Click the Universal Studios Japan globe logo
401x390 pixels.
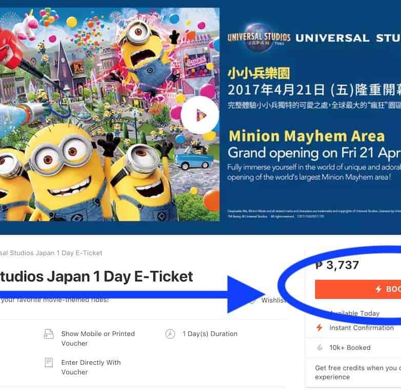tap(259, 38)
